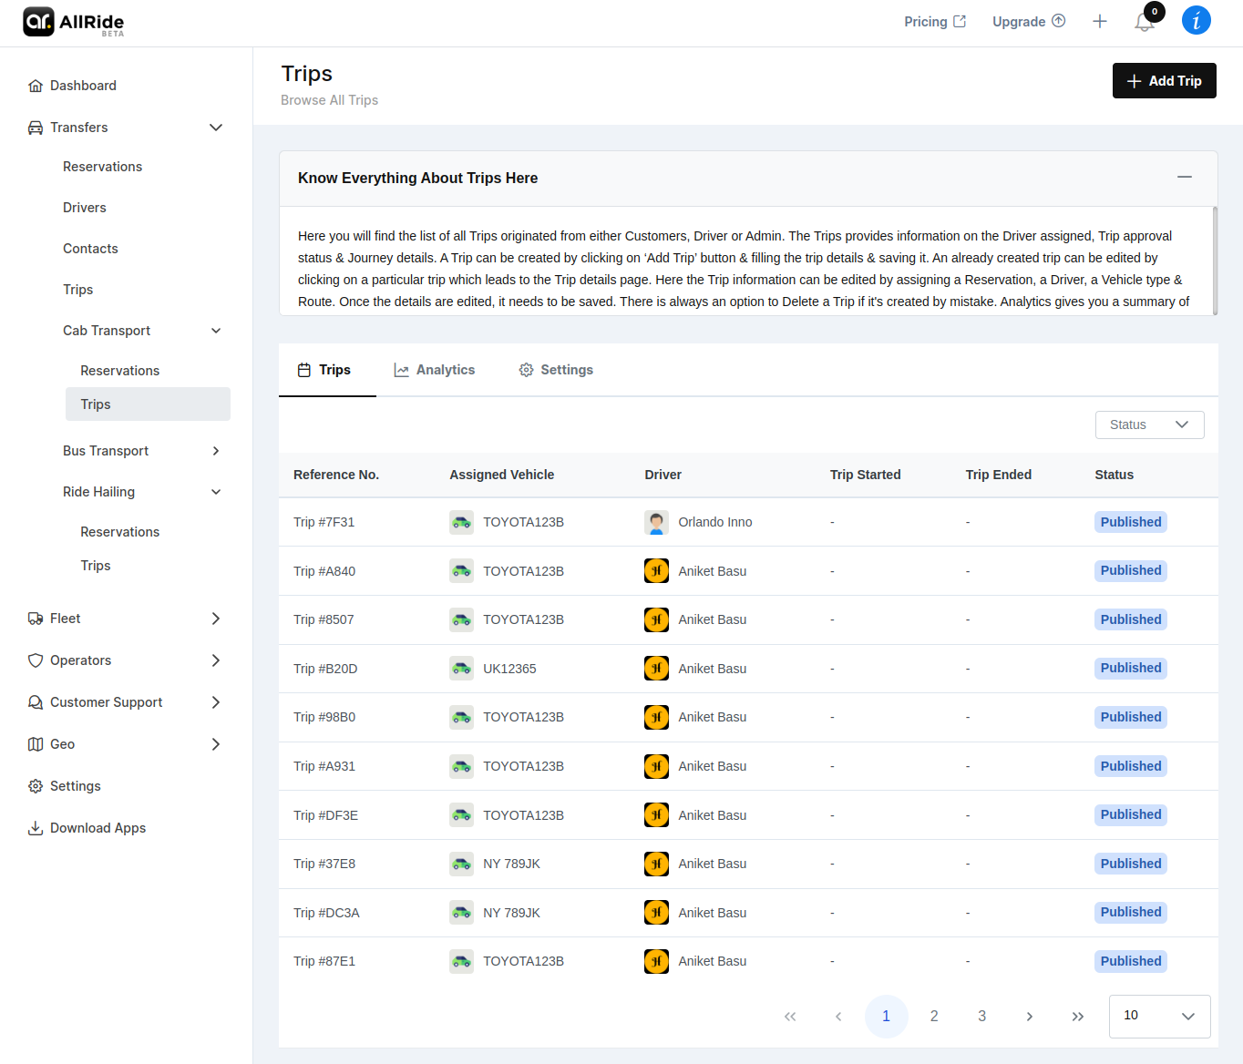This screenshot has width=1243, height=1064.
Task: Click the plus icon in top bar
Action: [1100, 22]
